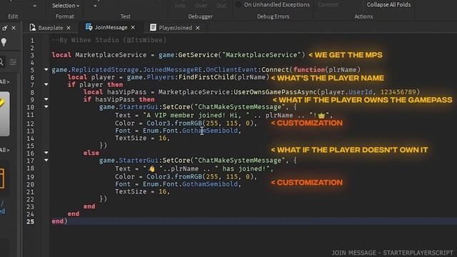
Task: Collapse the else fold at line 16
Action: (x=46, y=153)
